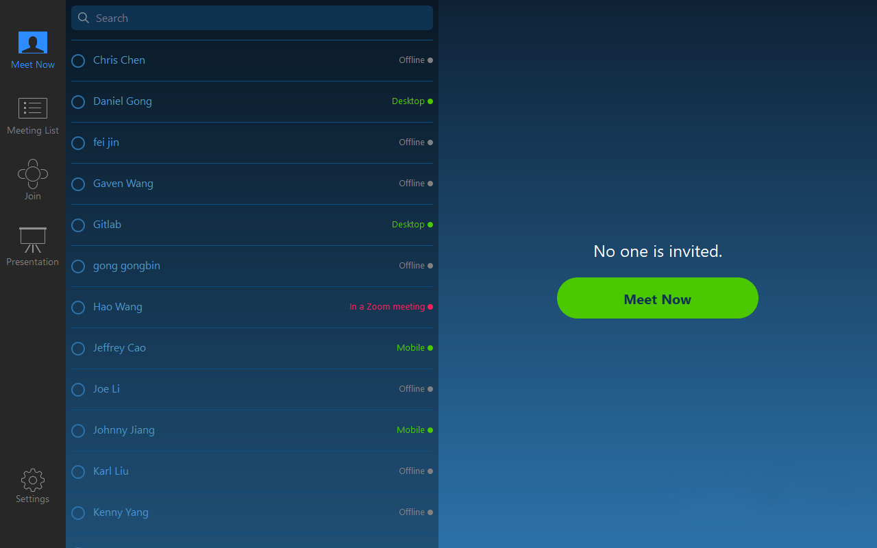Tick the circle for Kenny Yang
This screenshot has height=548, width=877.
click(x=78, y=513)
